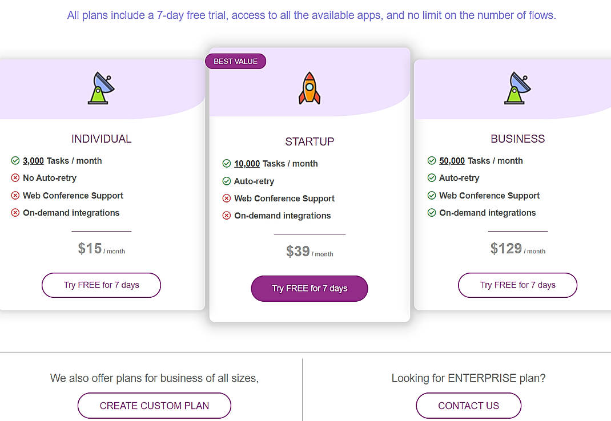
Task: Click green check beside 3,000 Tasks / month
Action: point(17,160)
